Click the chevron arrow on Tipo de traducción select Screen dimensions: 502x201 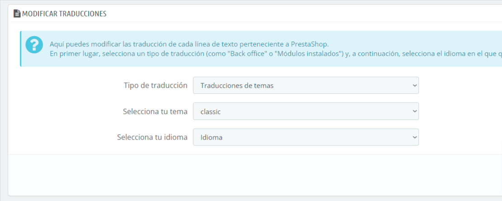click(x=414, y=85)
